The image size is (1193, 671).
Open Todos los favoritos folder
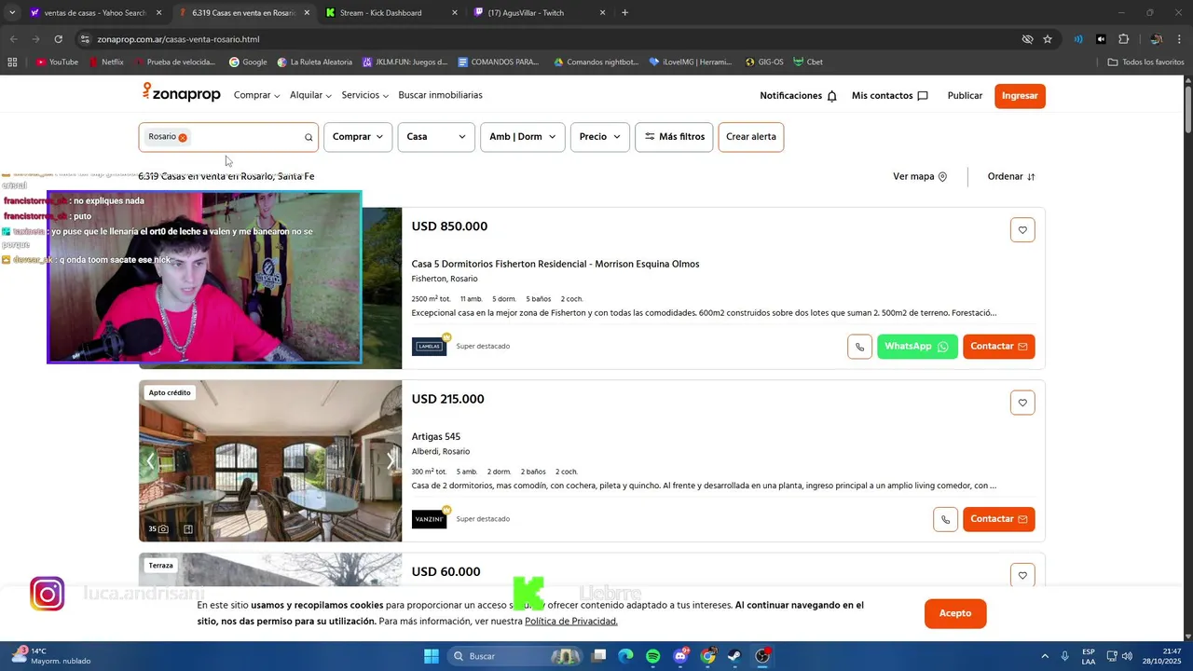tap(1145, 62)
